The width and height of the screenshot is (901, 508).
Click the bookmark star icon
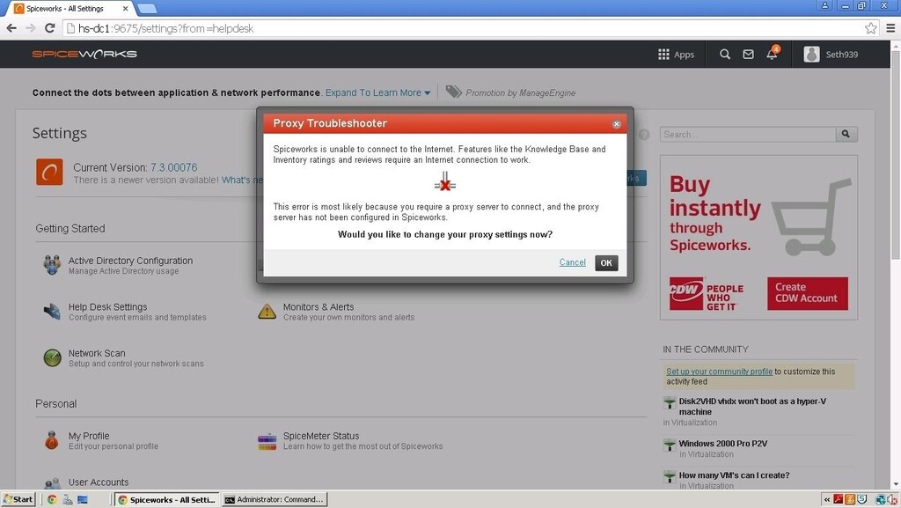tap(870, 28)
